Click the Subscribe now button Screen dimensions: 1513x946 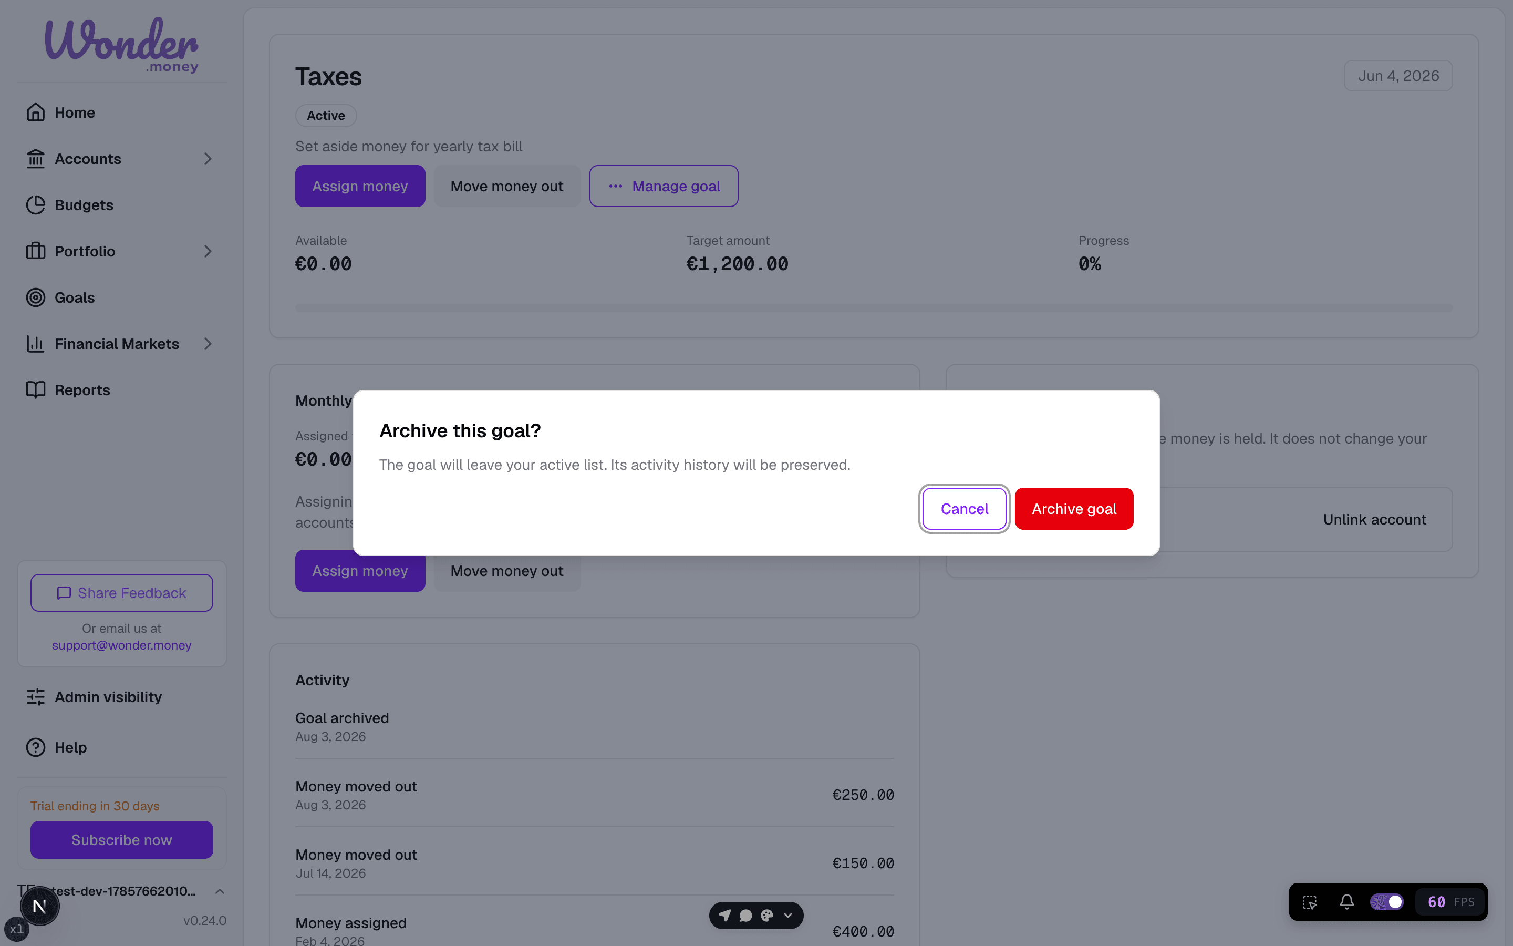click(122, 840)
